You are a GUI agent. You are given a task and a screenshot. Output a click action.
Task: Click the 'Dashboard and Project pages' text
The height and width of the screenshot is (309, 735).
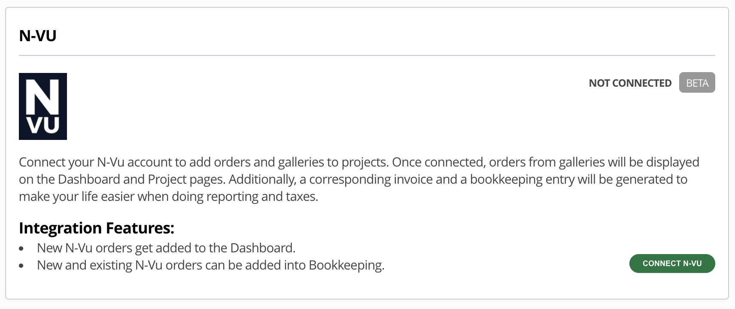(142, 179)
